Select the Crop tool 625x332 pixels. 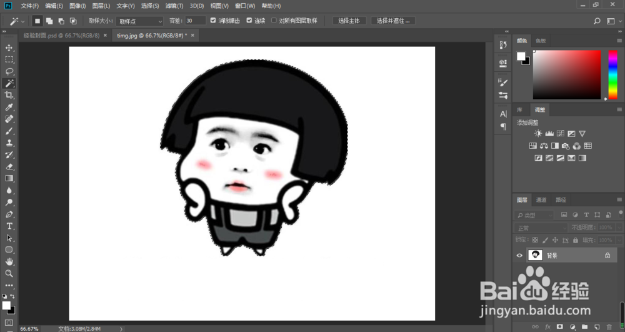coord(9,95)
